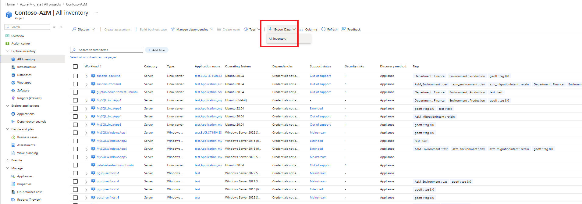Collapse the Explore inventory section

[7, 51]
